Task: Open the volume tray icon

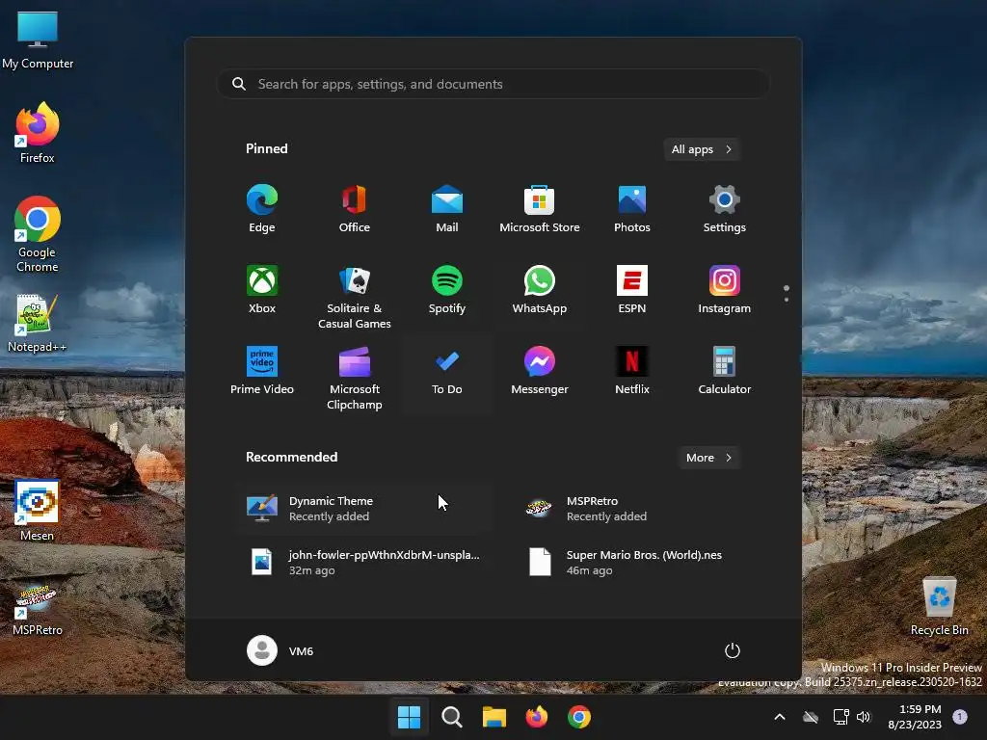Action: (864, 717)
